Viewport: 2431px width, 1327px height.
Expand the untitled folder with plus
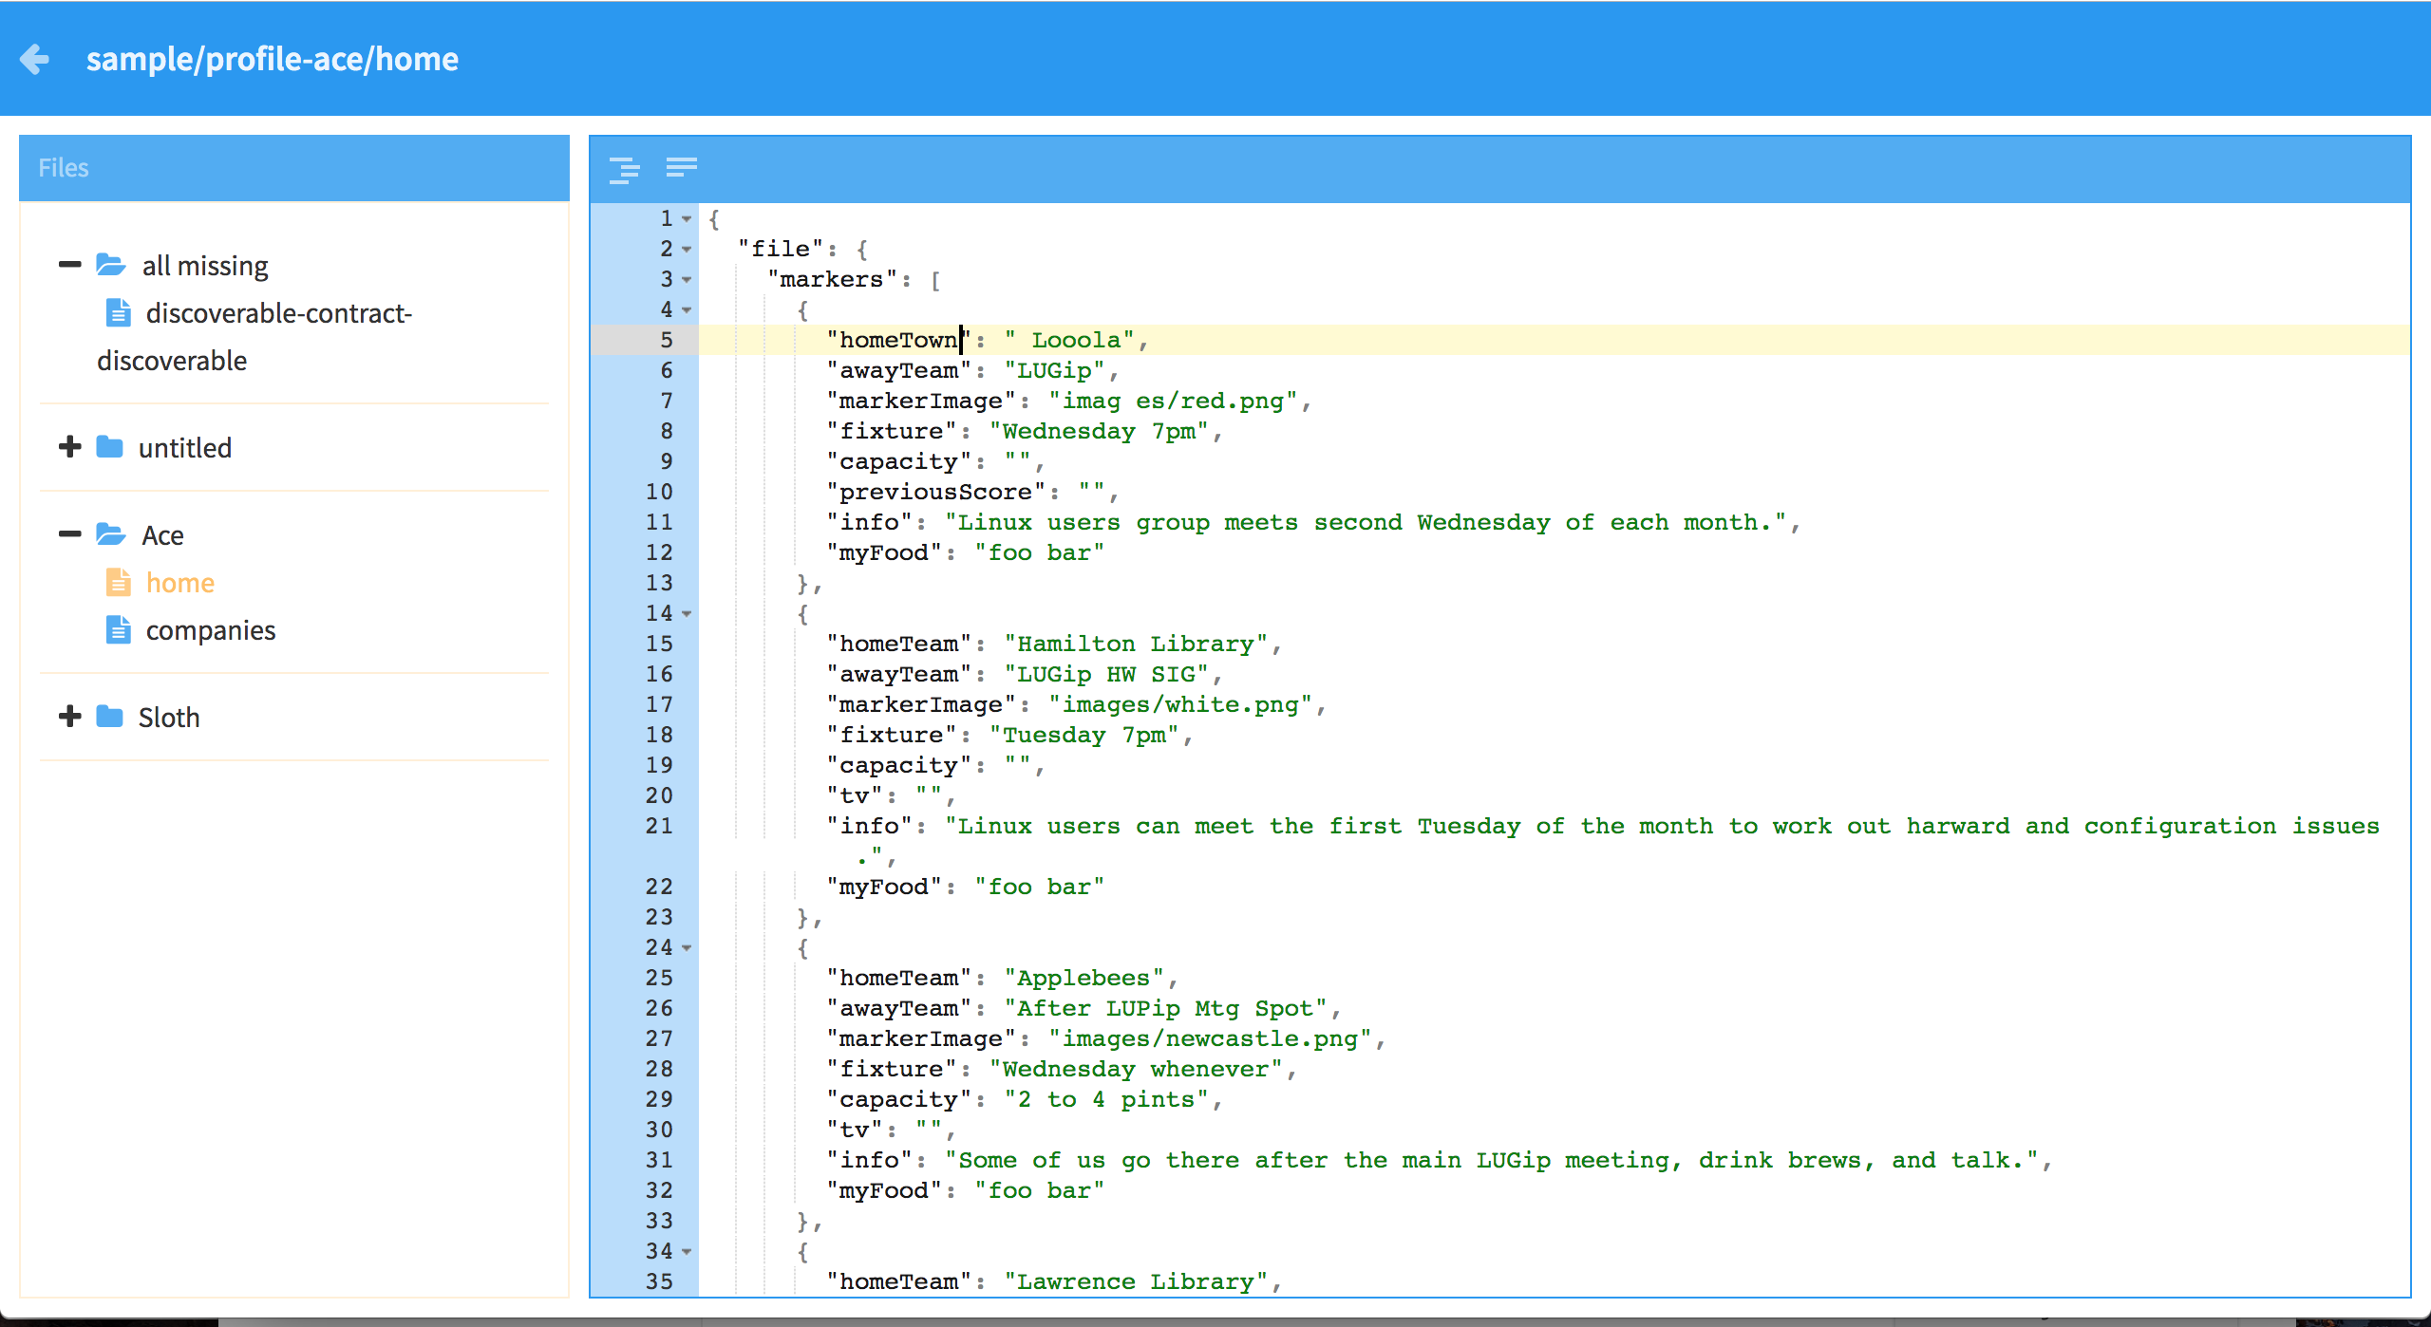coord(70,447)
